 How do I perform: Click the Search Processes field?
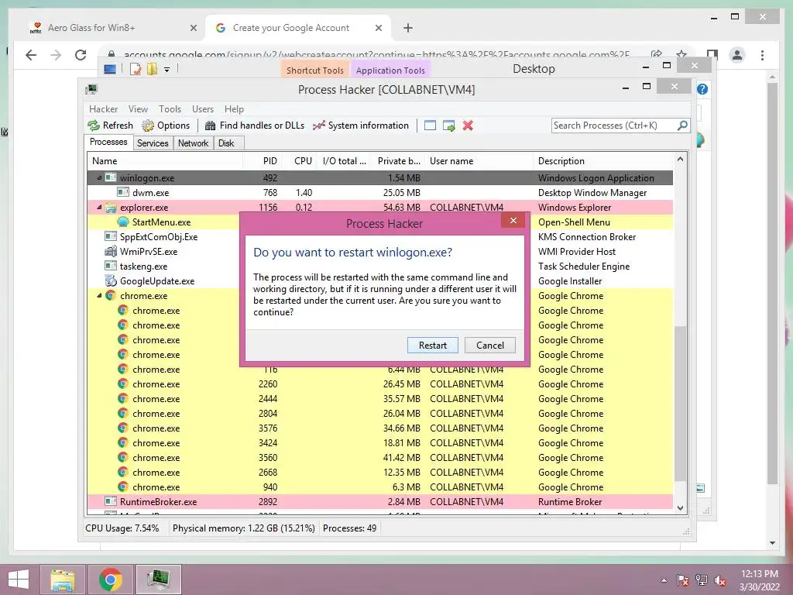coord(613,126)
